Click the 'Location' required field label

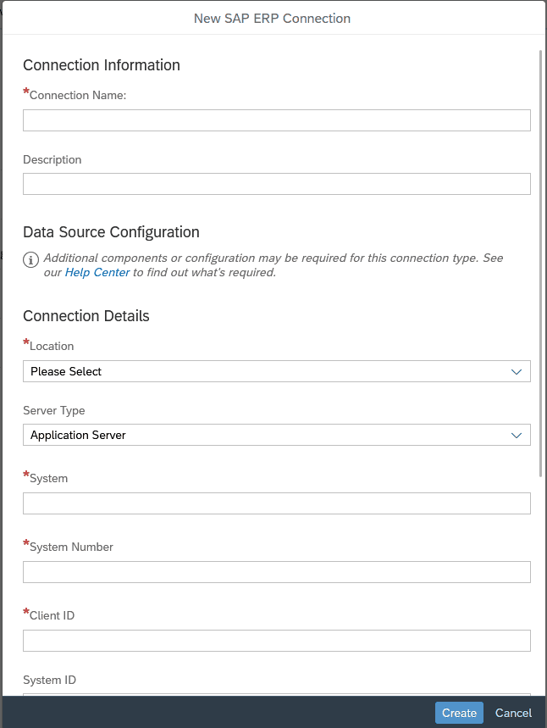coord(52,347)
